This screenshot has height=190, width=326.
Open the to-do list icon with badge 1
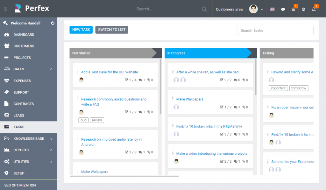click(x=293, y=9)
